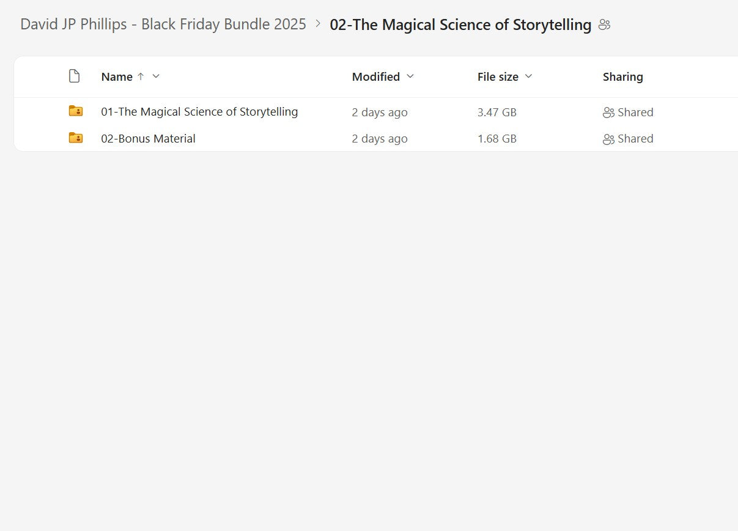
Task: Click the File size column header label
Action: point(498,77)
